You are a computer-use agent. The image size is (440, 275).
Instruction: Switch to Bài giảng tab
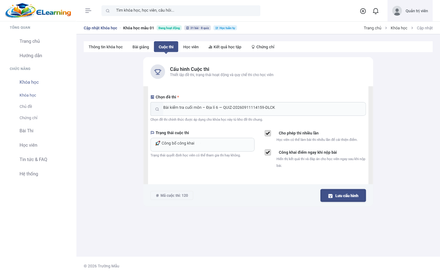(x=141, y=47)
